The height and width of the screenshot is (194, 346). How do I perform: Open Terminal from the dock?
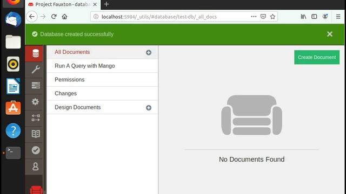click(x=13, y=153)
